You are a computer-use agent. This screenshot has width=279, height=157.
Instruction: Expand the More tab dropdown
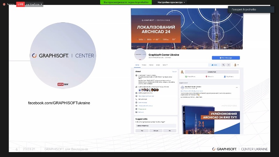pos(165,65)
